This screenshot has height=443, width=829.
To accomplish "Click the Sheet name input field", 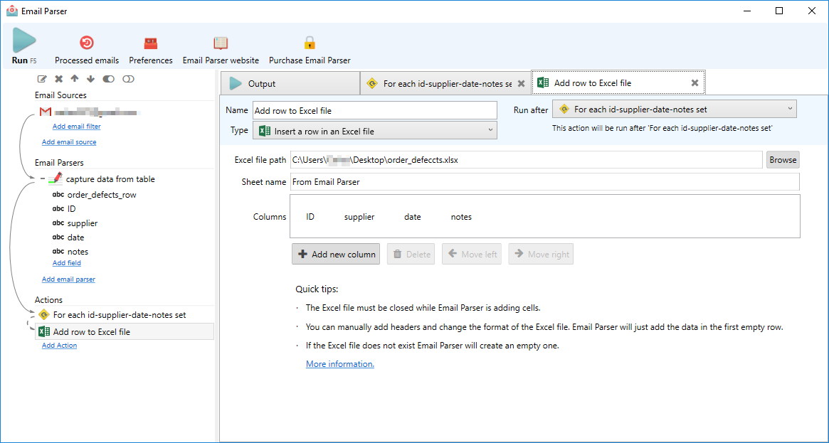I will pos(544,182).
